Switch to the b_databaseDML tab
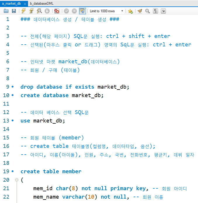Image resolution: width=198 pixels, height=203 pixels. (42, 3)
